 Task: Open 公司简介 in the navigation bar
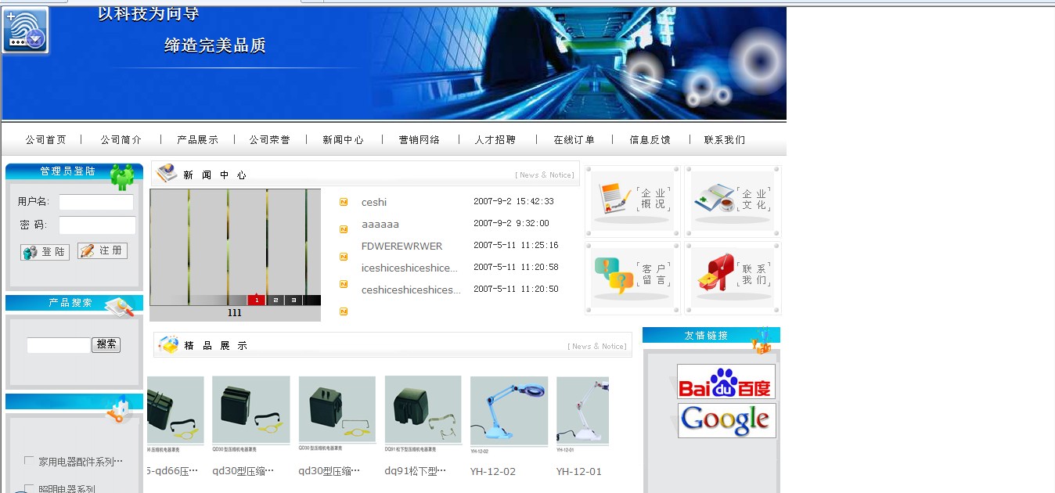point(121,140)
